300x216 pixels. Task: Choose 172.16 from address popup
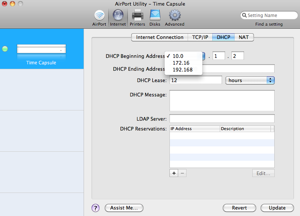(x=183, y=63)
